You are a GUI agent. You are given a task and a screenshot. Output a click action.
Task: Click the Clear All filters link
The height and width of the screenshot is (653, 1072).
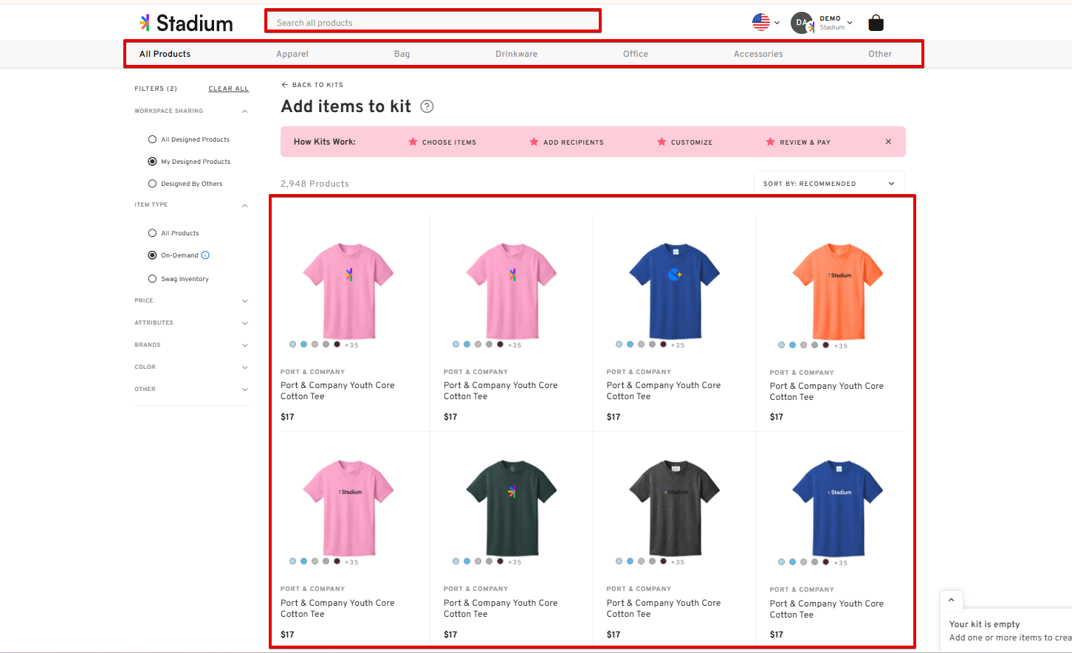click(x=229, y=89)
